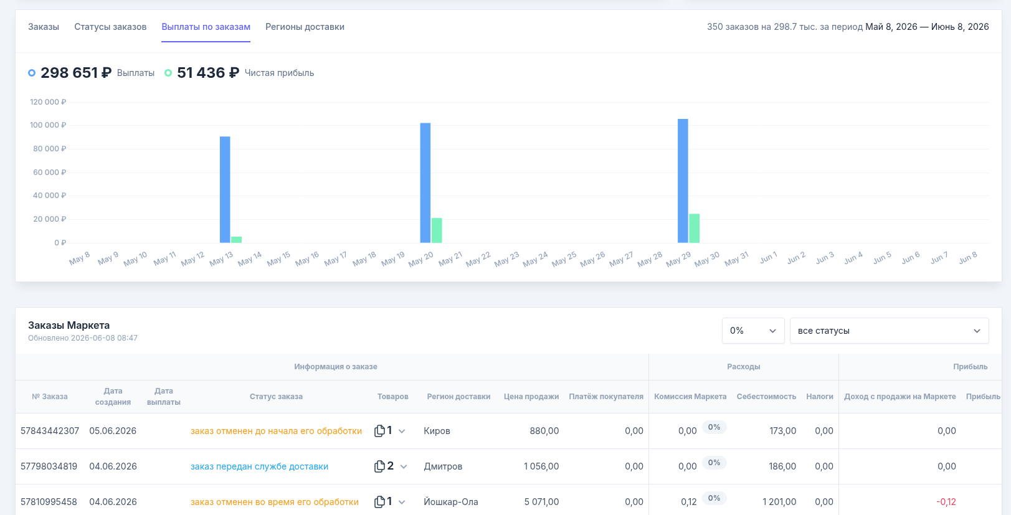Viewport: 1011px width, 515px height.
Task: Click status заказ передан службе доставки
Action: (x=259, y=466)
